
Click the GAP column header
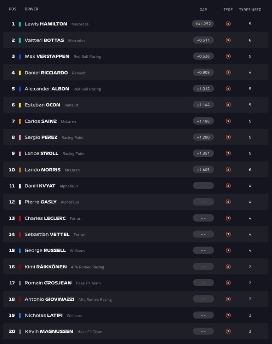pos(203,10)
